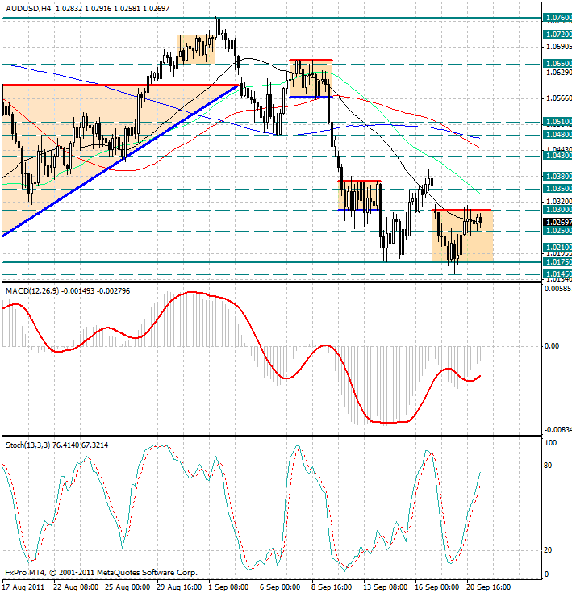
Task: Select the teal horizontal line at 1.0760
Action: [x=272, y=18]
